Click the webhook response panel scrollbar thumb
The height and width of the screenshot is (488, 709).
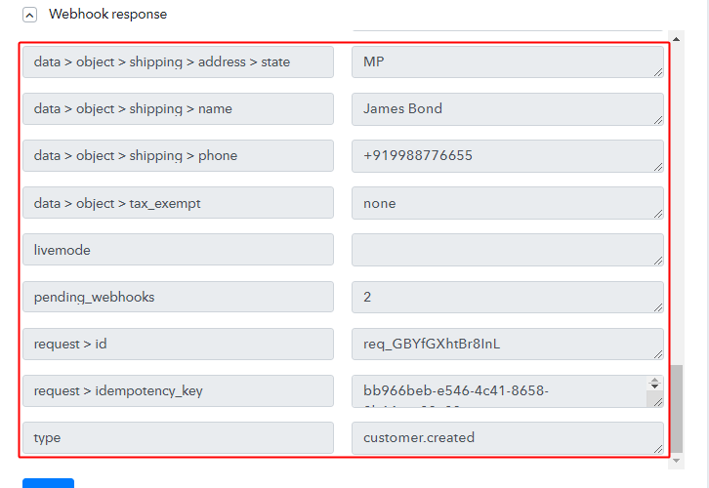(x=677, y=408)
